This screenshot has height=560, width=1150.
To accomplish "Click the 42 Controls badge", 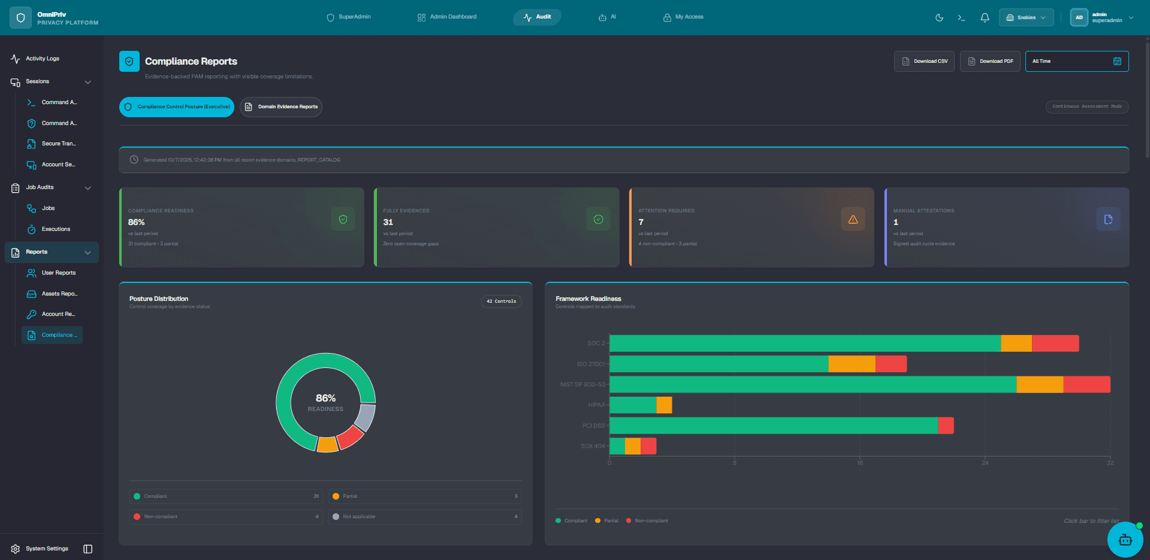I will point(502,302).
